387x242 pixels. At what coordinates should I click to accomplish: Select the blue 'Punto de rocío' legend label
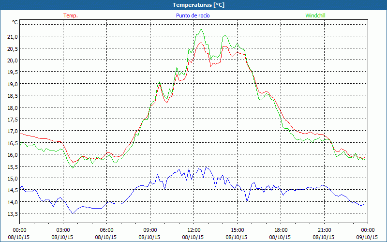tap(193, 15)
